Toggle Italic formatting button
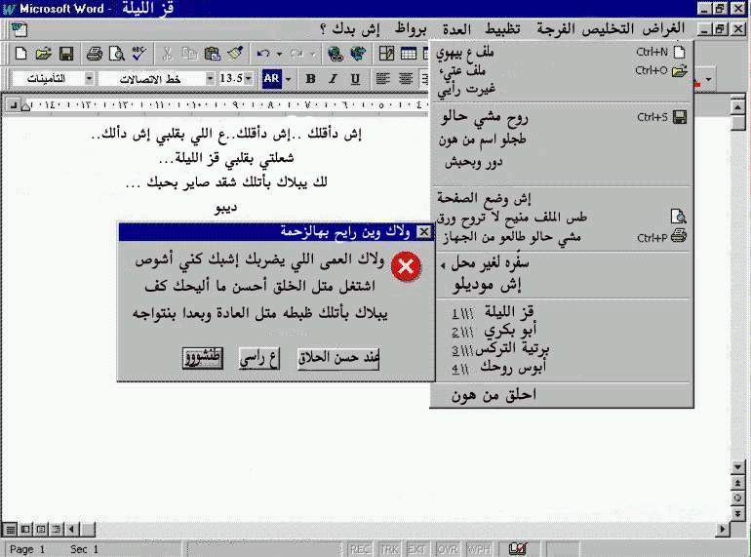 (x=333, y=78)
